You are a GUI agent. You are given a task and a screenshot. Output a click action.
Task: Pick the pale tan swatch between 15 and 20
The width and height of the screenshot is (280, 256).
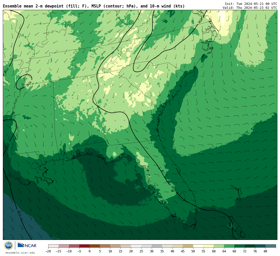pos(126,246)
